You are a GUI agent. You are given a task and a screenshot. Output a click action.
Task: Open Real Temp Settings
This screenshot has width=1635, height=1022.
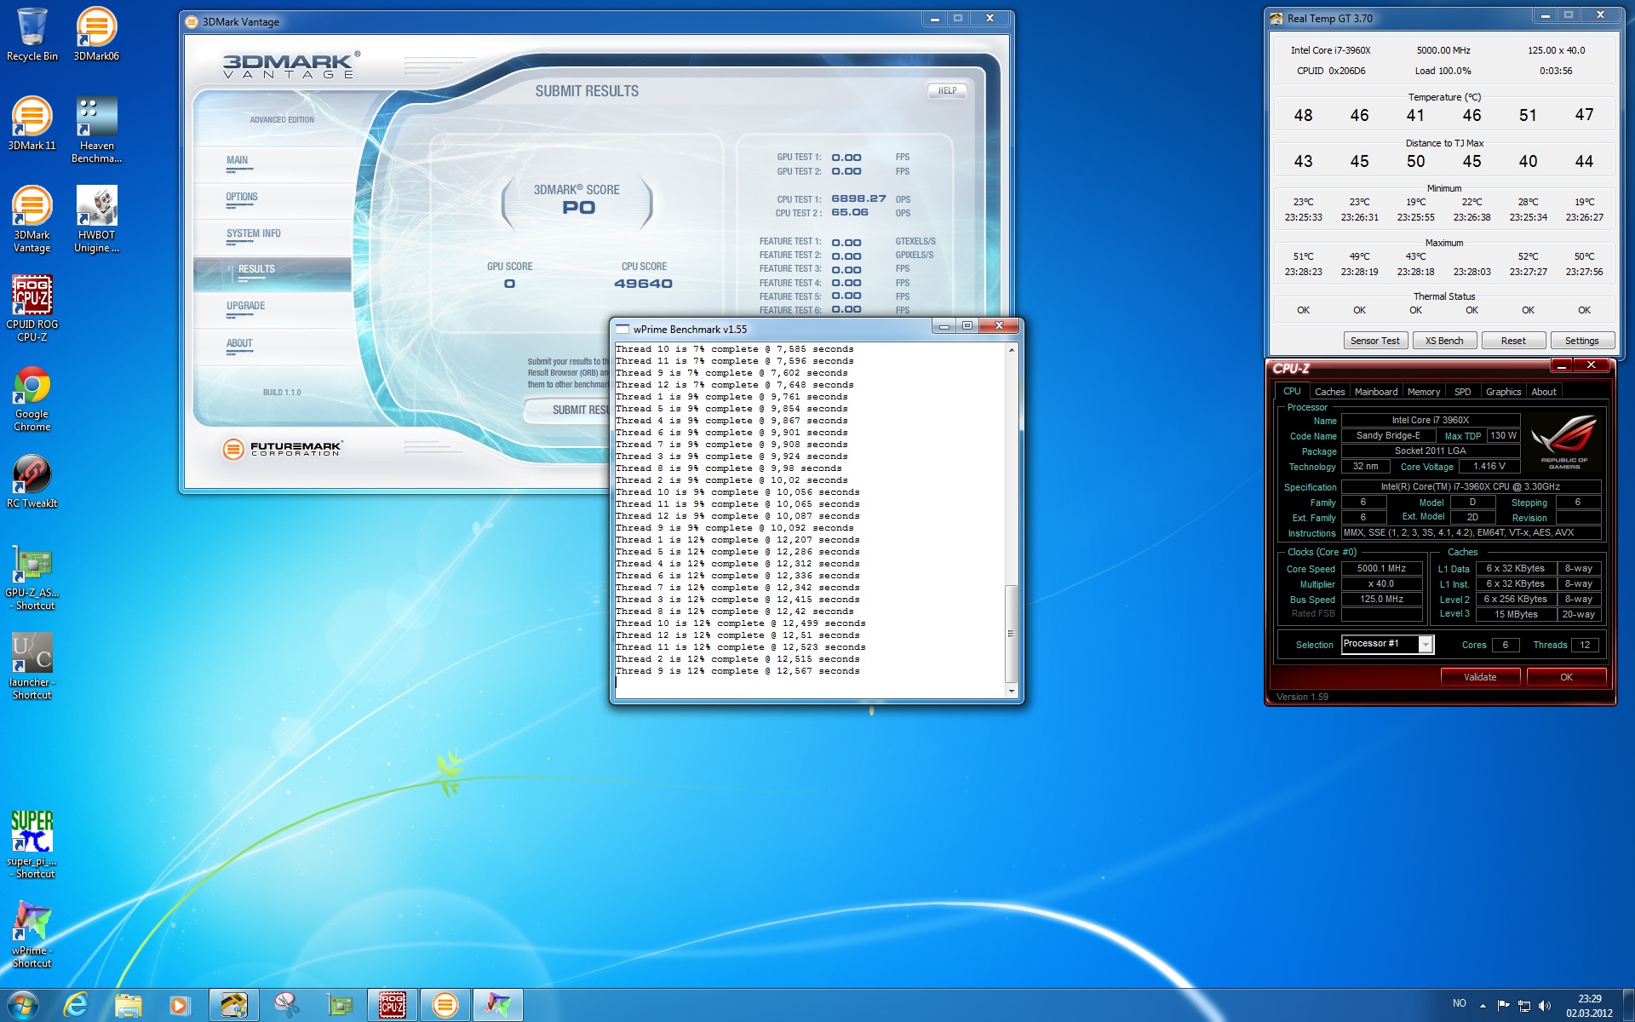(1582, 341)
